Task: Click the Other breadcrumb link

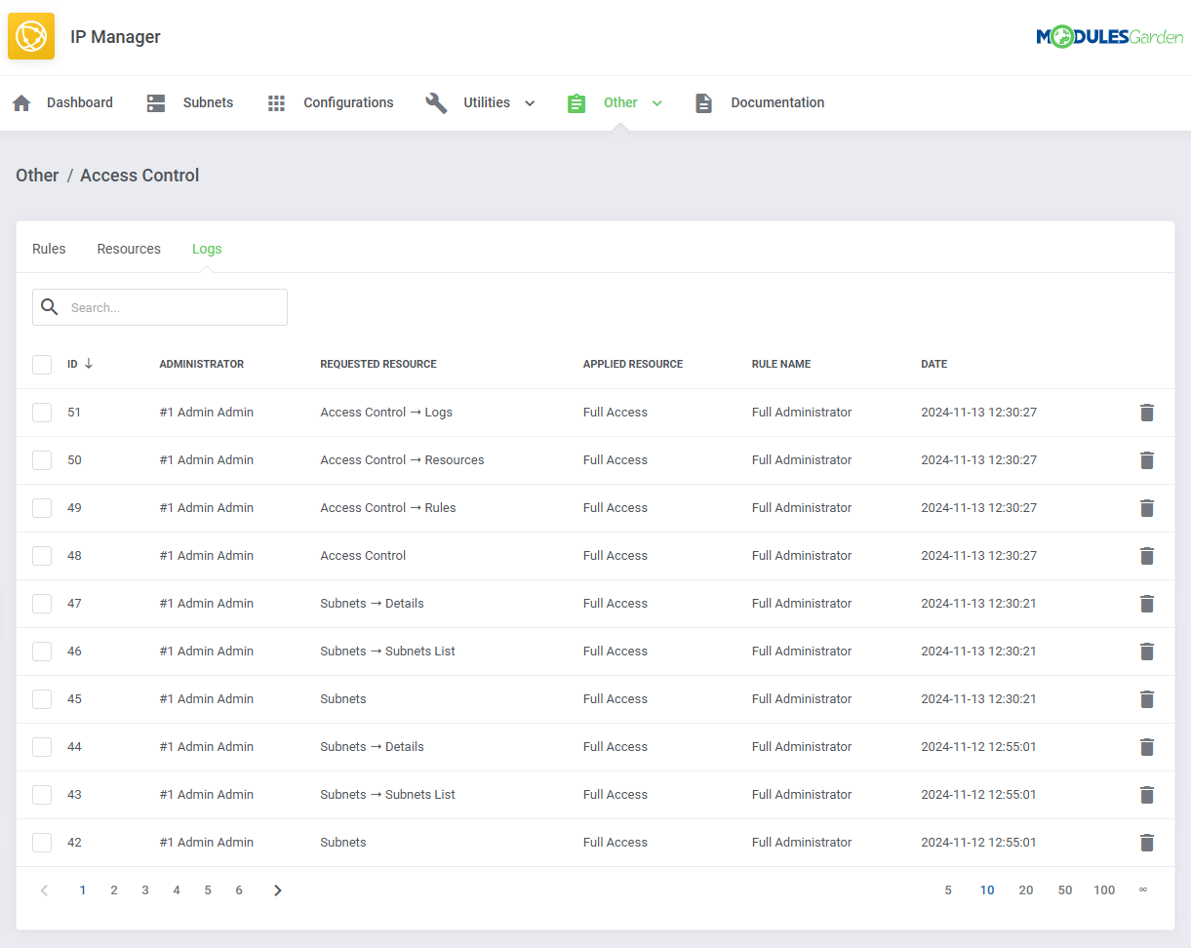Action: tap(37, 176)
